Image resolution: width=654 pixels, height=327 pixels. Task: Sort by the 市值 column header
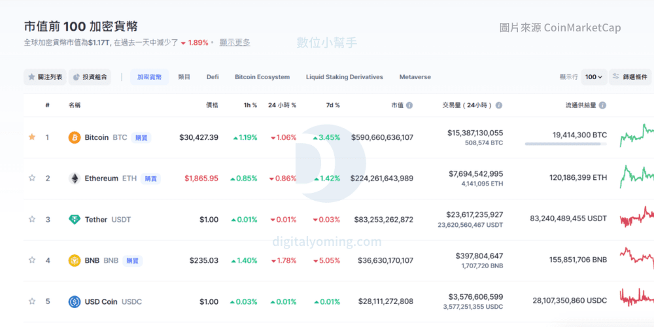pyautogui.click(x=398, y=105)
